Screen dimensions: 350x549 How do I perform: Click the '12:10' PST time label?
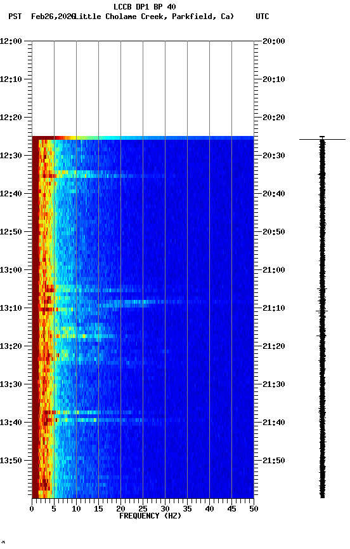pyautogui.click(x=11, y=79)
